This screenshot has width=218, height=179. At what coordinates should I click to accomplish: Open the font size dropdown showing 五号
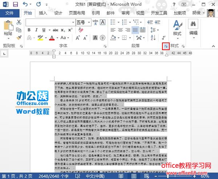89,22
